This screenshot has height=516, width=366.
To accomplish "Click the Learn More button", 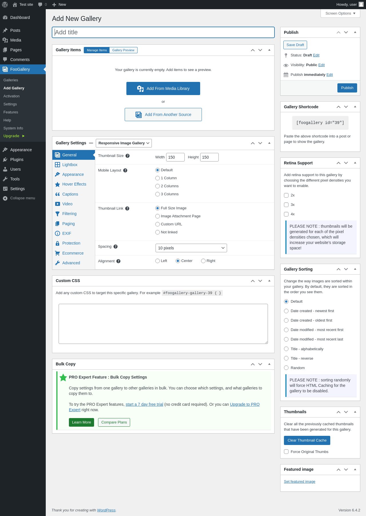I will (81, 422).
